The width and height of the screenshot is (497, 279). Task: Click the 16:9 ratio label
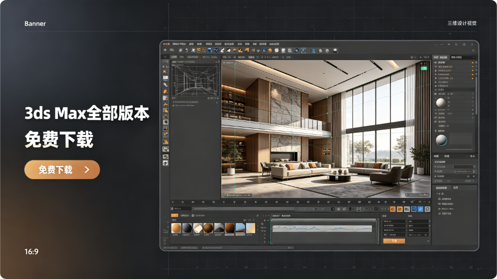[31, 252]
